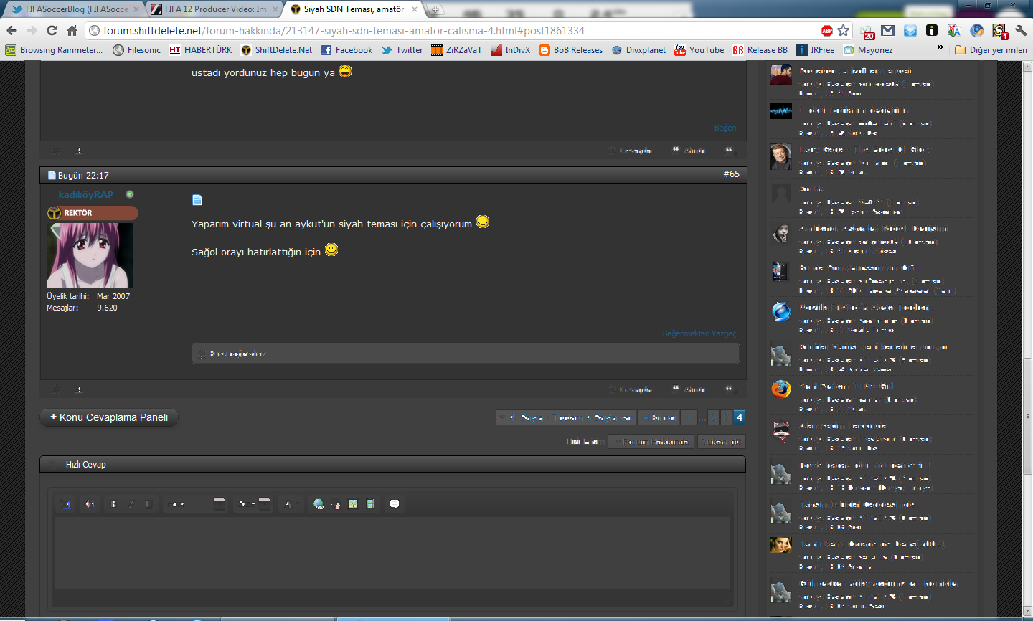This screenshot has width=1033, height=621.
Task: Open the font size dropdown
Action: (x=254, y=504)
